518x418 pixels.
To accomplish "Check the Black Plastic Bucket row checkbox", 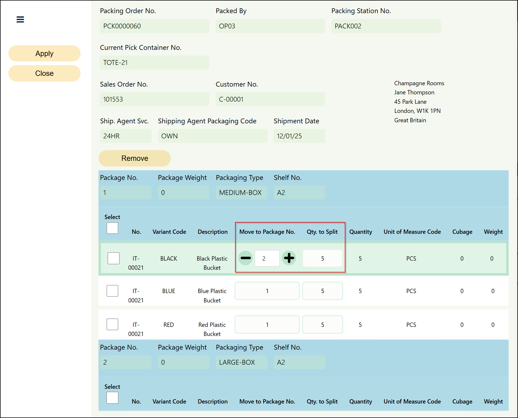I will tap(114, 258).
